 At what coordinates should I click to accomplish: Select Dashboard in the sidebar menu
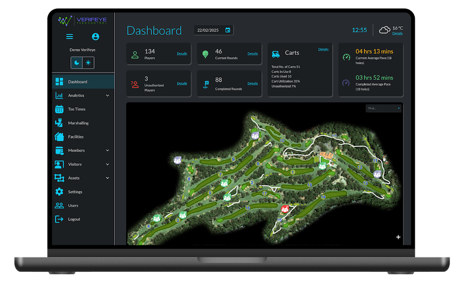point(78,82)
